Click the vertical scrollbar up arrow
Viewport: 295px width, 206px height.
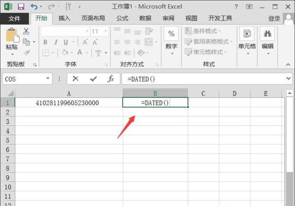289,93
